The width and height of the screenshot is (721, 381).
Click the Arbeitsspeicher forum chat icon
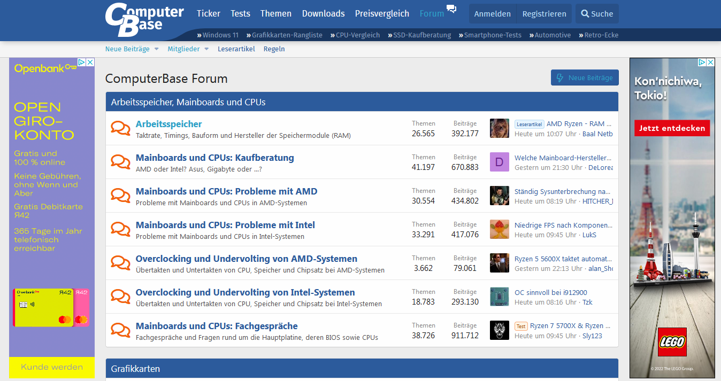[120, 128]
